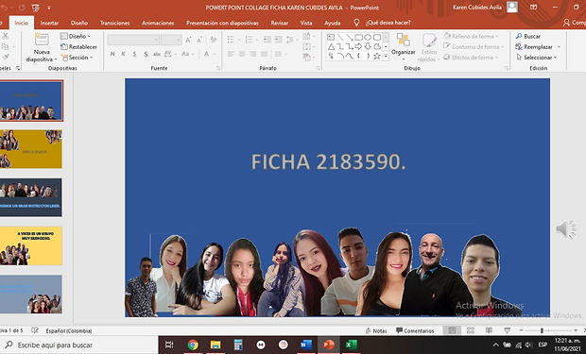Open the font size combo box
Screen dimensions: 586x354
(x=171, y=40)
